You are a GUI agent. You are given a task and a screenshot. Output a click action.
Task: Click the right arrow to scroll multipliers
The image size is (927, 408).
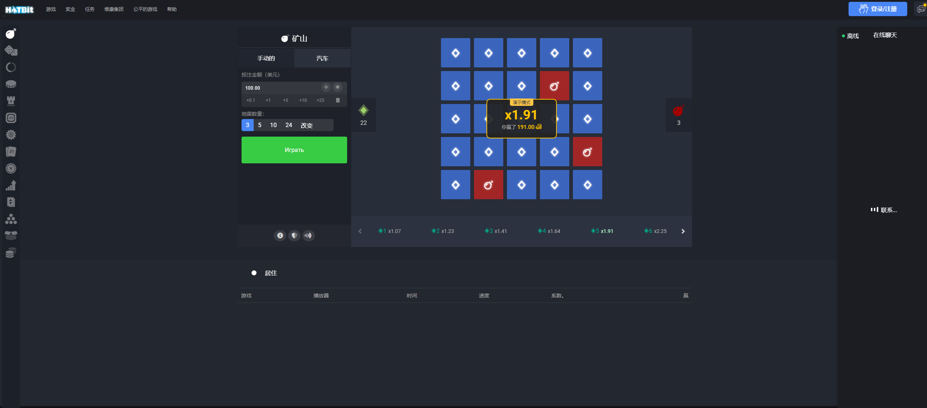(x=683, y=231)
